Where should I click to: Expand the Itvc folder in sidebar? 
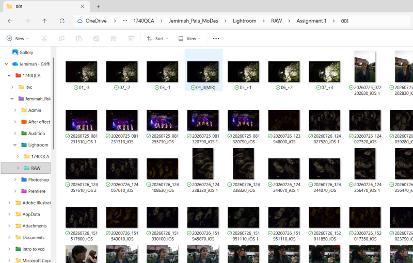(x=12, y=87)
